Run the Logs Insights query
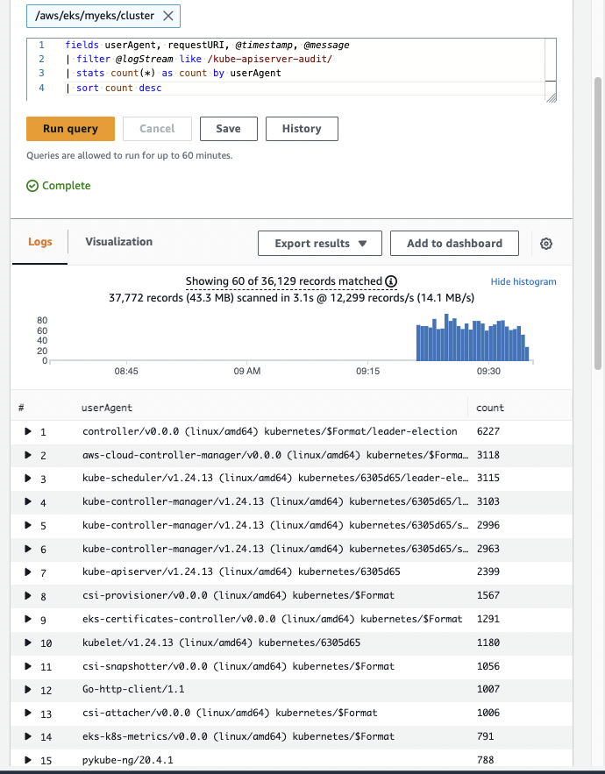This screenshot has height=774, width=605. (x=70, y=129)
